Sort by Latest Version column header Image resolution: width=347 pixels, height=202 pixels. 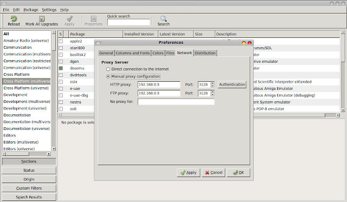coord(176,34)
